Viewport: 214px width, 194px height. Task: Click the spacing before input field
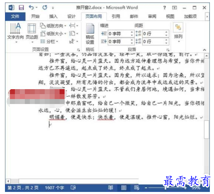point(153,33)
